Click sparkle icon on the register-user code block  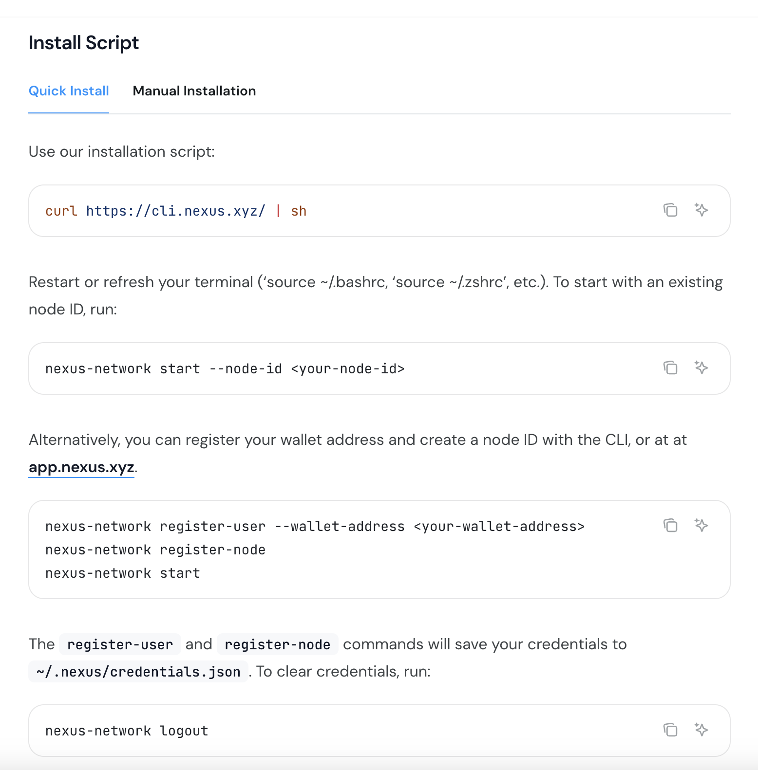point(701,525)
